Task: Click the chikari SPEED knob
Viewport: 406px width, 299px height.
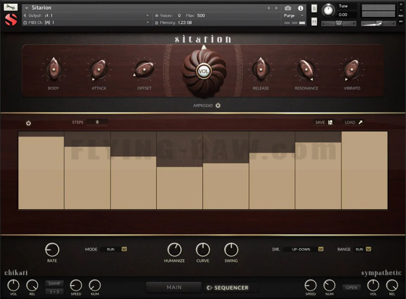Action: point(76,285)
